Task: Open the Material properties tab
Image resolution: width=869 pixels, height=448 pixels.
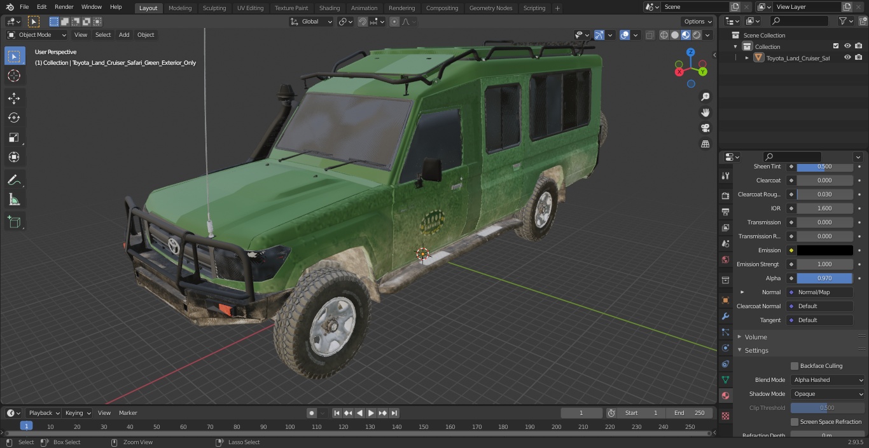Action: pos(725,395)
